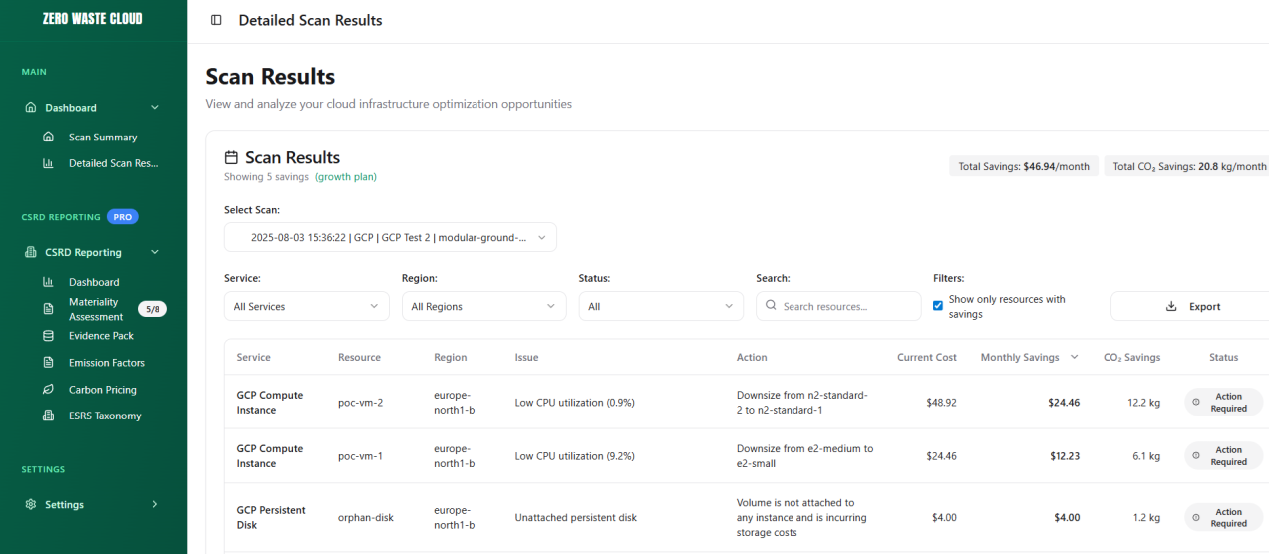This screenshot has width=1269, height=554.
Task: Open the All Regions dropdown
Action: pos(483,306)
